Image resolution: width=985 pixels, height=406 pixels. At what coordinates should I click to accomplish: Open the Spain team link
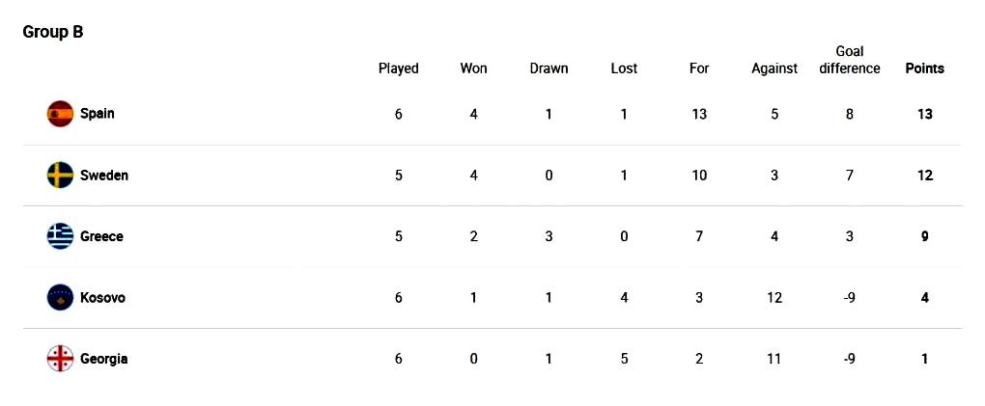[x=97, y=114]
